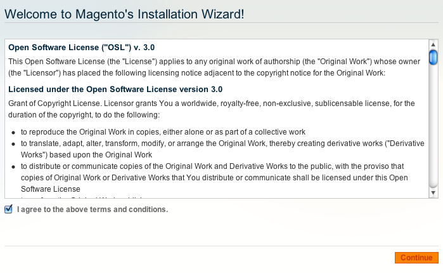Viewport: 443px width, 273px height.
Task: Click the paragraph beginning 'Grant of Copyright License'
Action: point(211,109)
